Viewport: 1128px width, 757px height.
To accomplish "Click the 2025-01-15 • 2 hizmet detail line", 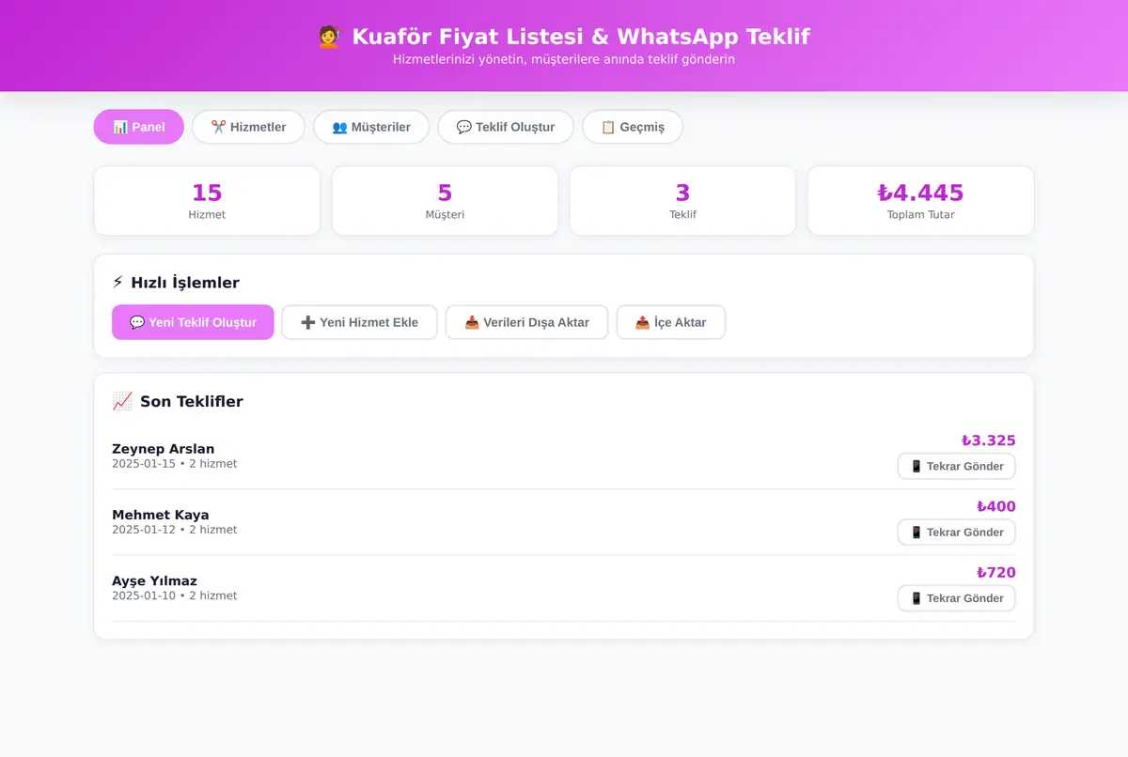I will [175, 464].
